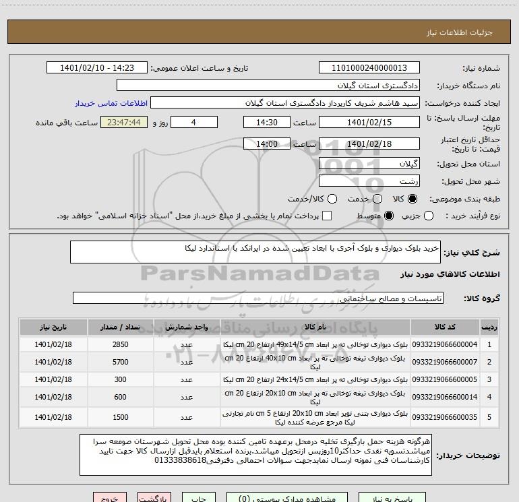Tick the اسناد خزانه اسلامی payment checkbox
The width and height of the screenshot is (519, 502).
327,216
